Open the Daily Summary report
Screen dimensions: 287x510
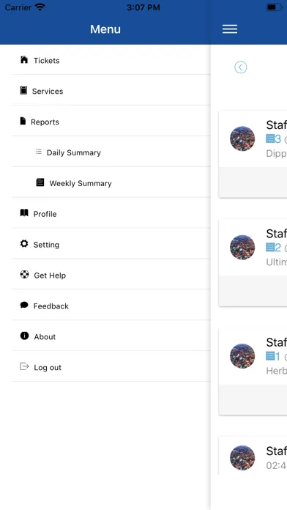(111, 152)
